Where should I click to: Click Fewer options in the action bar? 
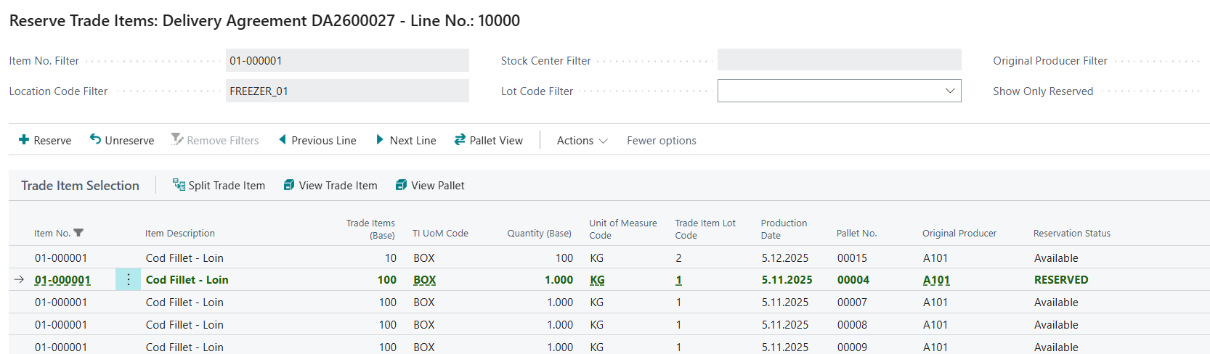click(661, 141)
